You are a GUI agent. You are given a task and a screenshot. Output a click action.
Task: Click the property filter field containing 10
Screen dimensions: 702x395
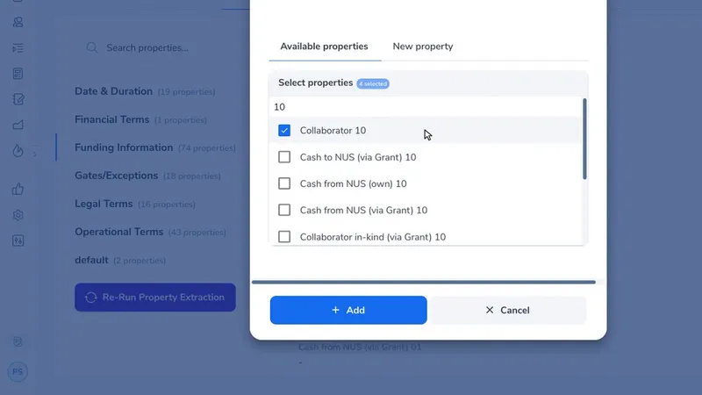point(426,107)
